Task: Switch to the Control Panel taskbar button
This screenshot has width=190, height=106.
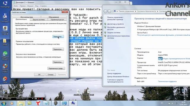Action: [64, 103]
